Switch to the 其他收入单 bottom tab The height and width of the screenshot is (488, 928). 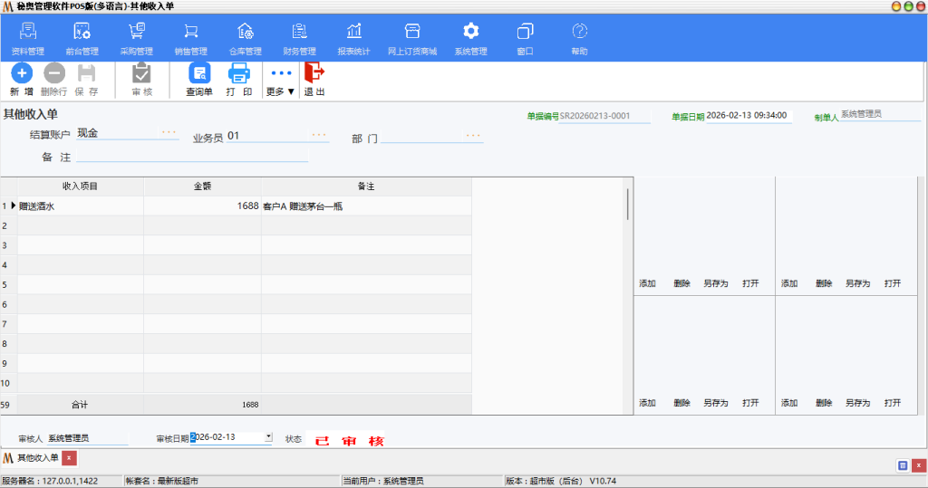click(37, 458)
